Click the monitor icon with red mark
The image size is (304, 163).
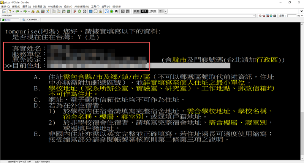tap(43, 11)
